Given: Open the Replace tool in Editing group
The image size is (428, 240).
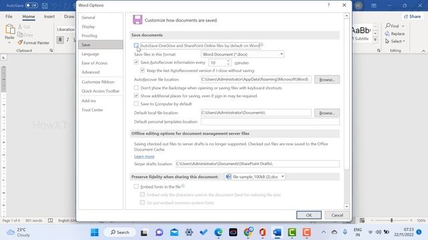Looking at the screenshot, I should click(395, 34).
